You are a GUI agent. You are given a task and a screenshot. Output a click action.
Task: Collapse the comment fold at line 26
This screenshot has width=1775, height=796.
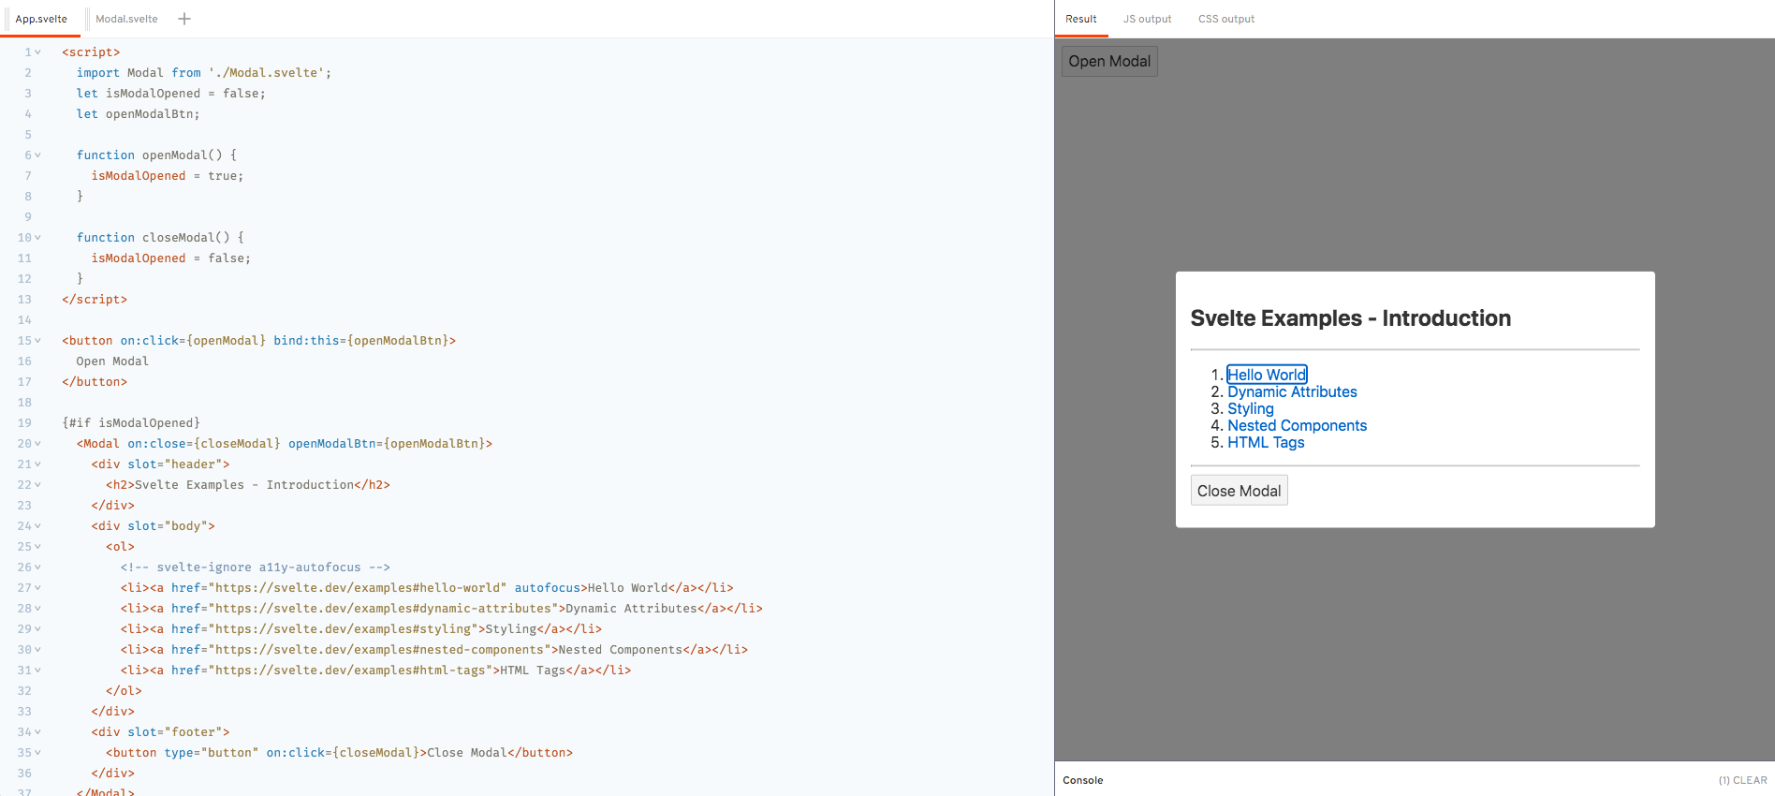tap(38, 568)
